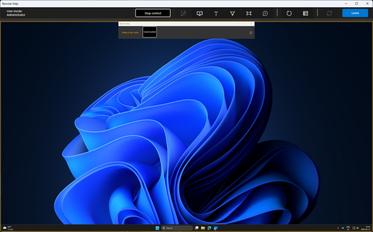The height and width of the screenshot is (232, 373).
Task: Open the Select monitor icon
Action: (200, 13)
